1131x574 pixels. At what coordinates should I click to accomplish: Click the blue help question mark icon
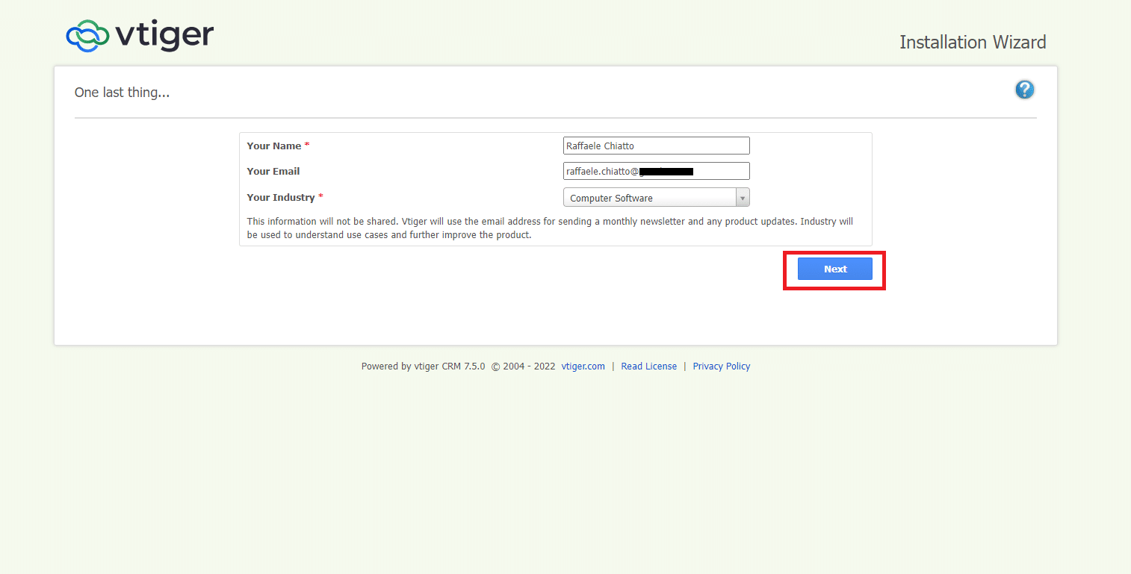[1024, 90]
